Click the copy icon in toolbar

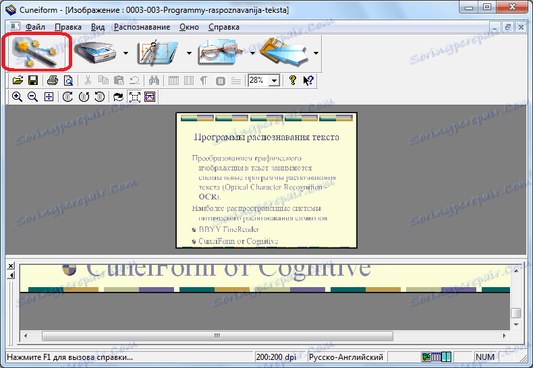[x=103, y=80]
